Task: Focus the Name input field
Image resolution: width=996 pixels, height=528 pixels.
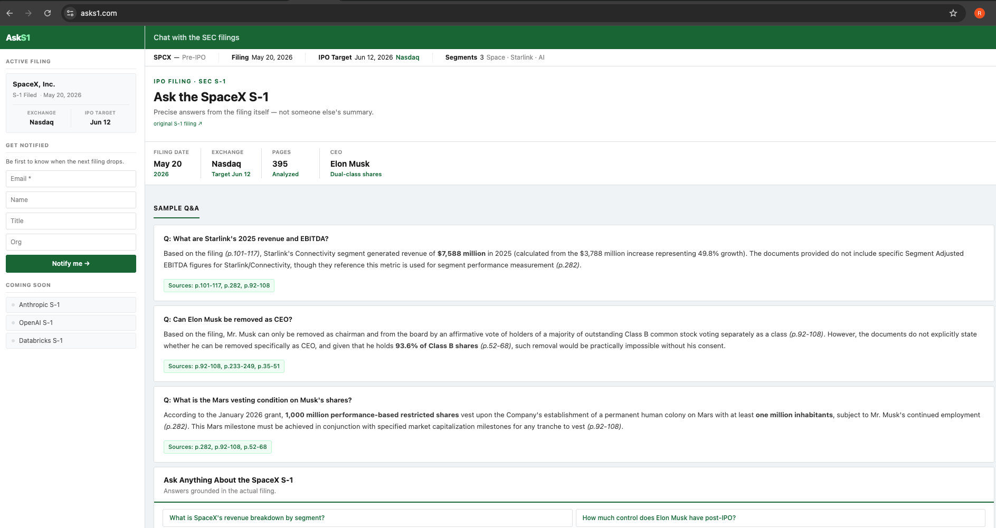Action: click(x=71, y=200)
